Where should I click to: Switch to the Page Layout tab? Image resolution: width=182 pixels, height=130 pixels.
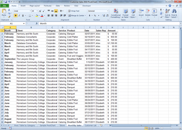click(x=35, y=6)
